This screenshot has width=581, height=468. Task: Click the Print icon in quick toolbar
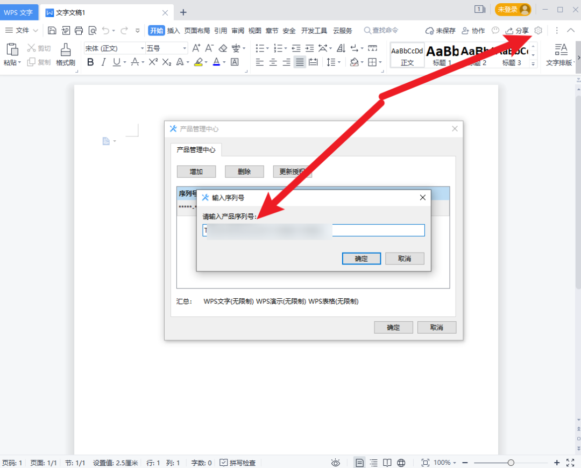(79, 30)
